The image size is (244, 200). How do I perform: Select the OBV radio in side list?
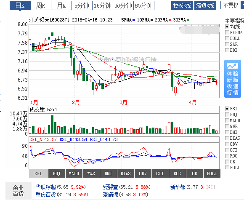click(227, 144)
